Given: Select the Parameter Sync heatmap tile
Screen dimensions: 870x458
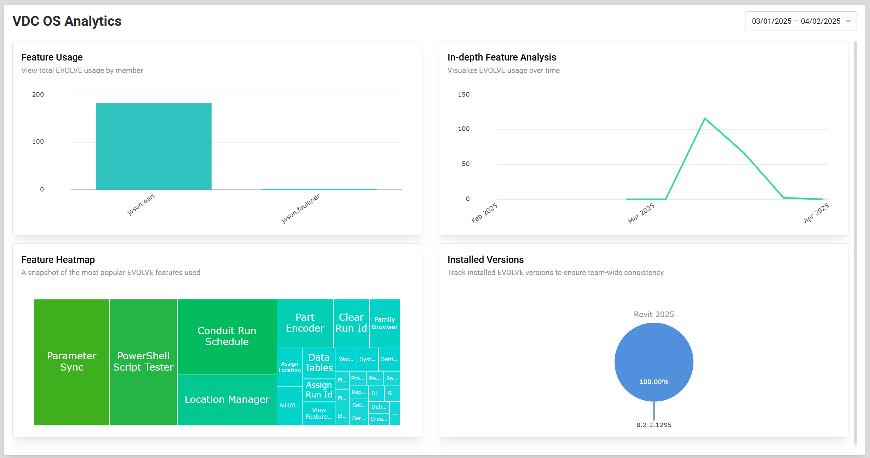Looking at the screenshot, I should pyautogui.click(x=71, y=361).
